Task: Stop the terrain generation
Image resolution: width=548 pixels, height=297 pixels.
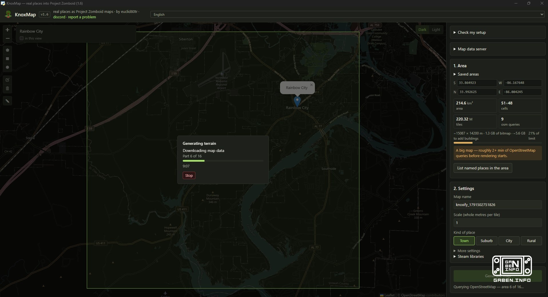Action: click(189, 175)
